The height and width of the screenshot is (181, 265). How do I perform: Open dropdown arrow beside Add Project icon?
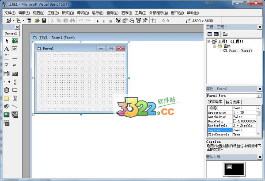click(x=14, y=21)
